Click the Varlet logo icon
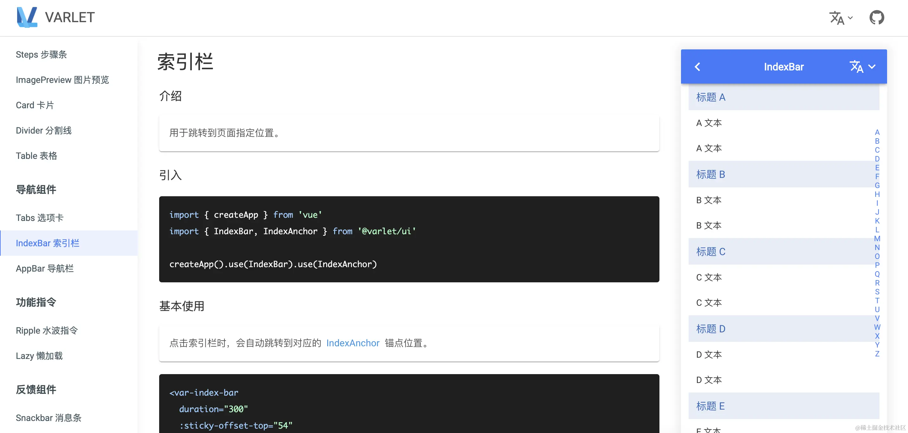The image size is (908, 433). coord(27,17)
